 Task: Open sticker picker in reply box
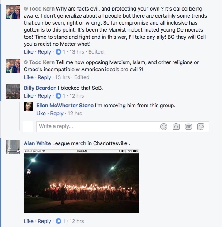click(x=201, y=127)
